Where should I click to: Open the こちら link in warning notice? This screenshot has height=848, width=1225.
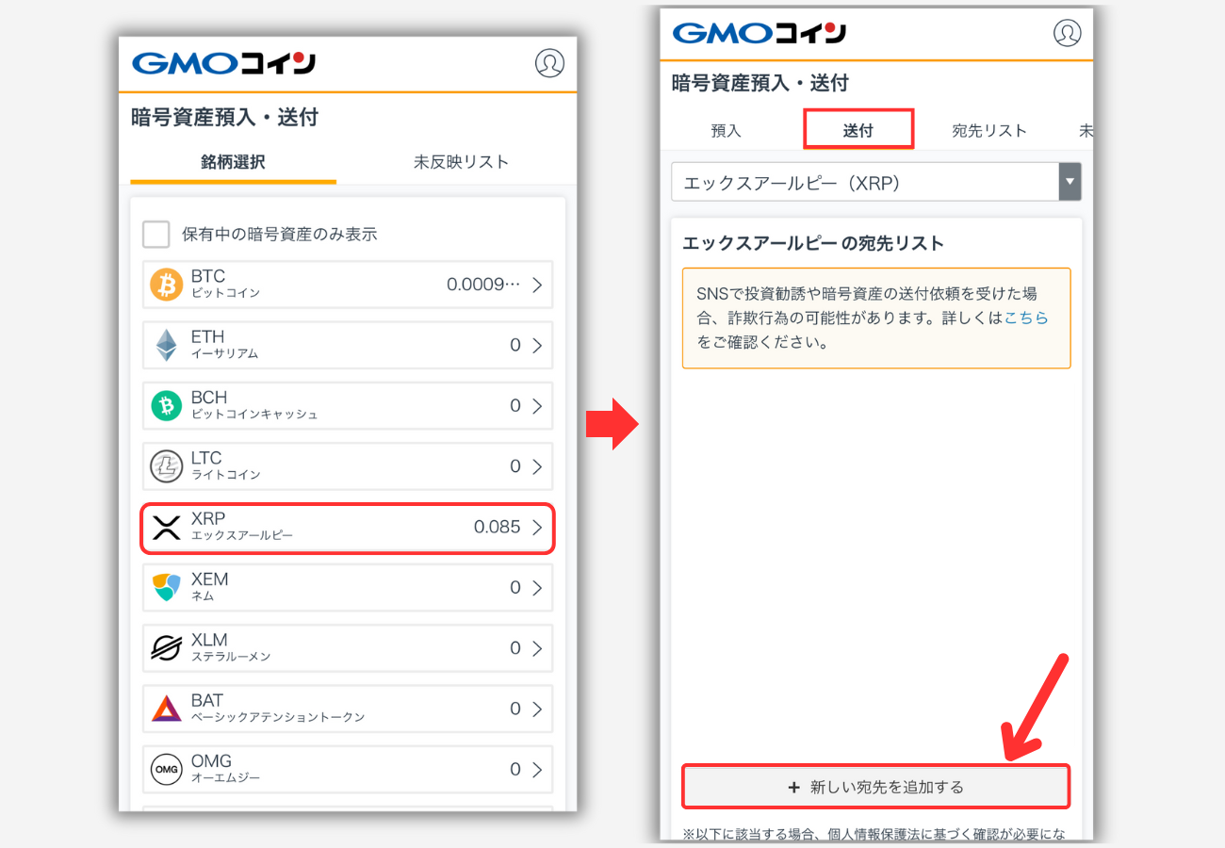[1026, 318]
